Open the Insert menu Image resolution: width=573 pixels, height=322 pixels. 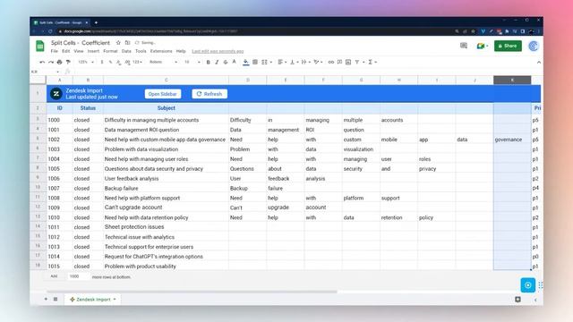(93, 51)
